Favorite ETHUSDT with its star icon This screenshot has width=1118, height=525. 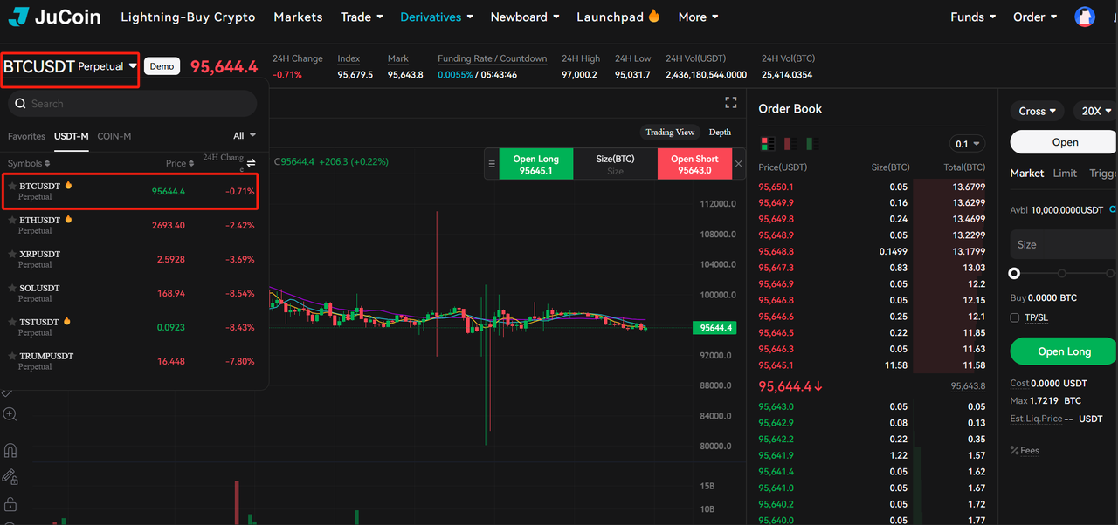[12, 221]
